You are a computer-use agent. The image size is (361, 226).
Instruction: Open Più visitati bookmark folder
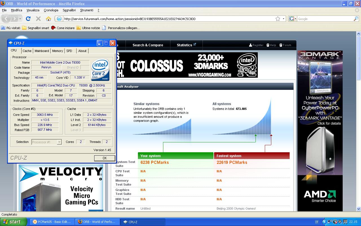[x=11, y=28]
